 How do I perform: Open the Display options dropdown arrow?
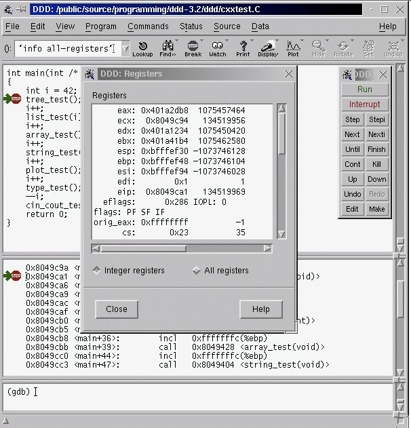(277, 41)
